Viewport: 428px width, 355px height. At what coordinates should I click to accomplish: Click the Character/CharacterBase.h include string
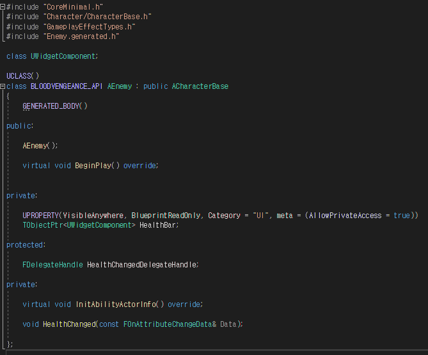pyautogui.click(x=97, y=17)
